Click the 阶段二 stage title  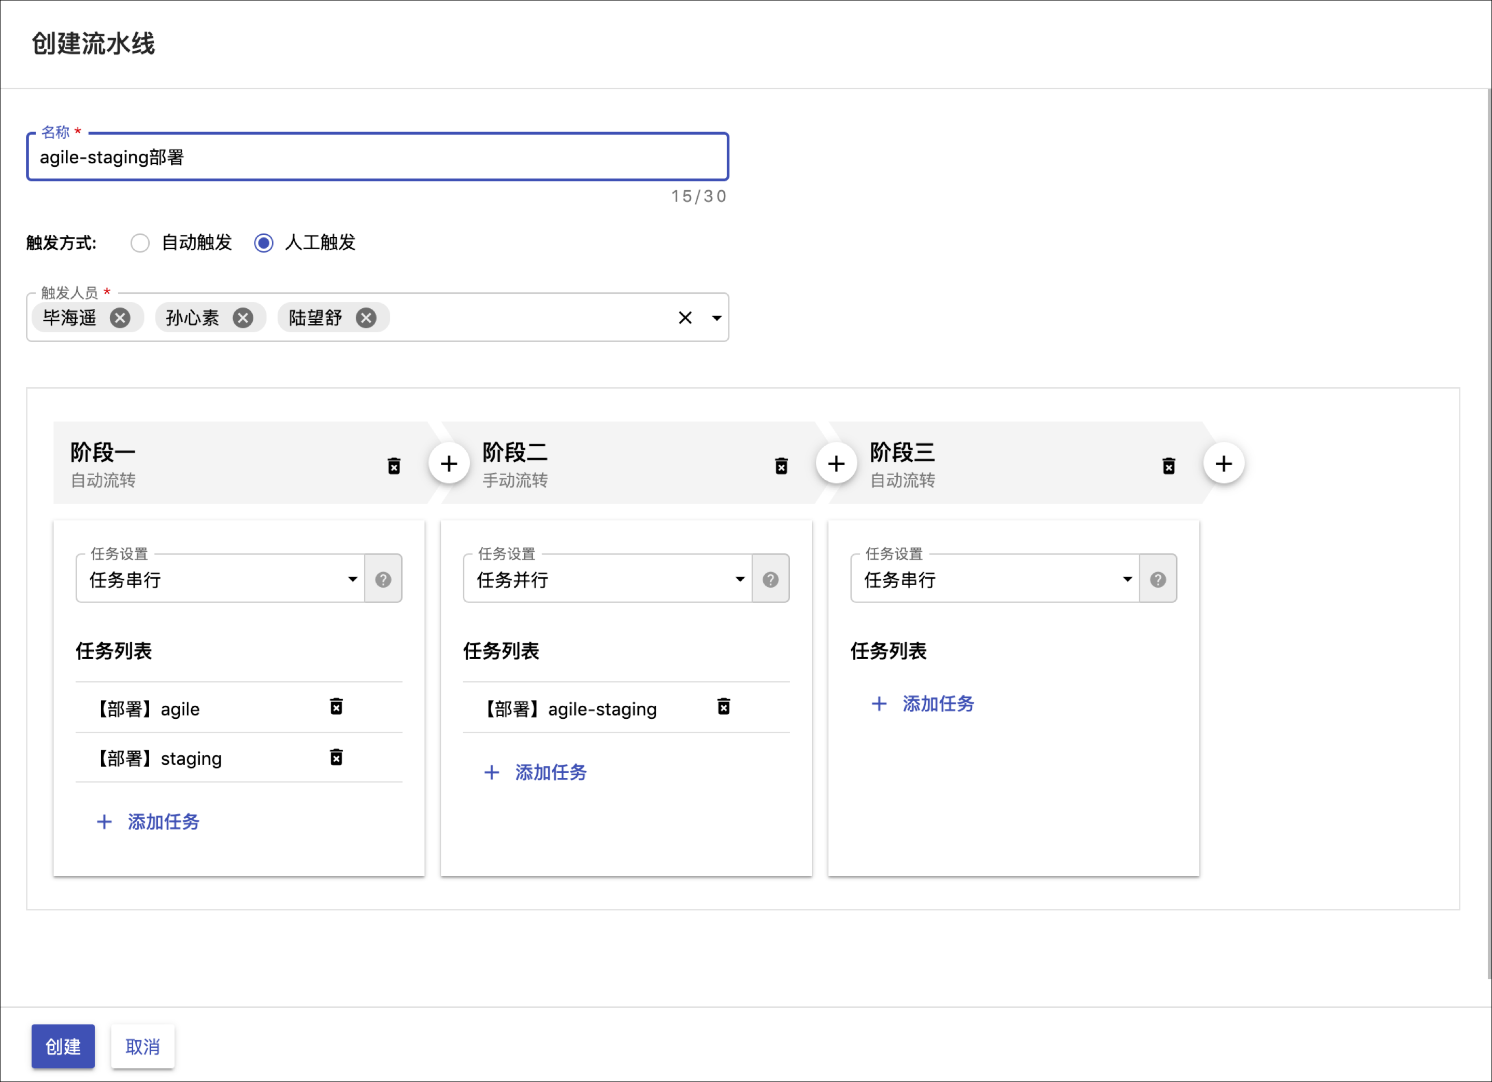click(x=515, y=453)
